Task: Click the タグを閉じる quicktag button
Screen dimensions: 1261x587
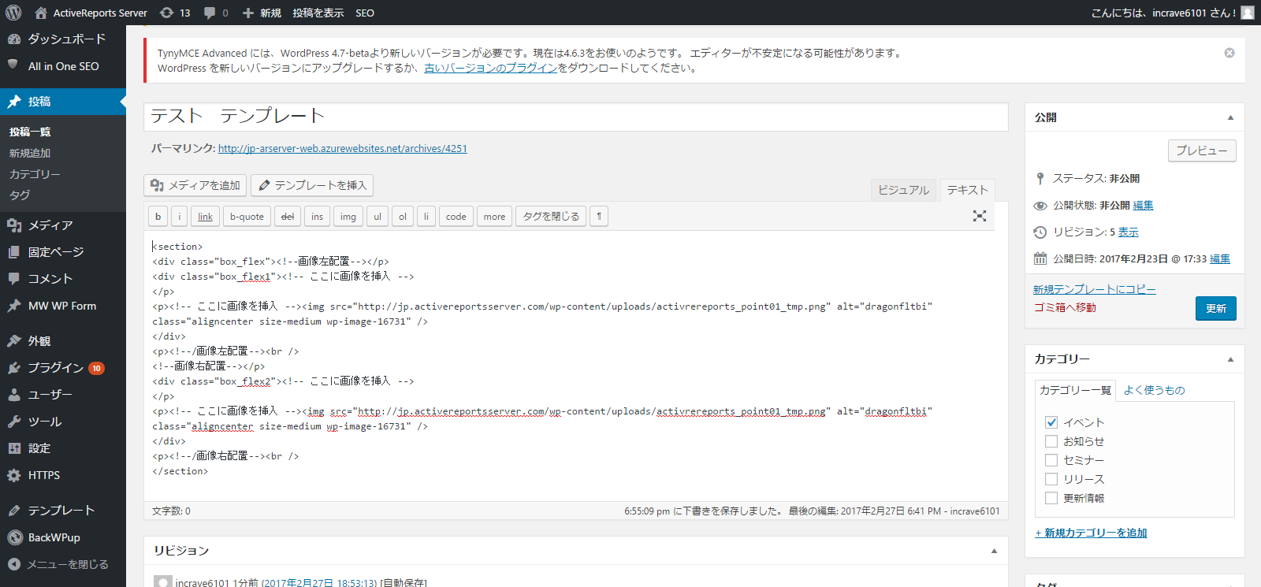Action: pyautogui.click(x=551, y=217)
